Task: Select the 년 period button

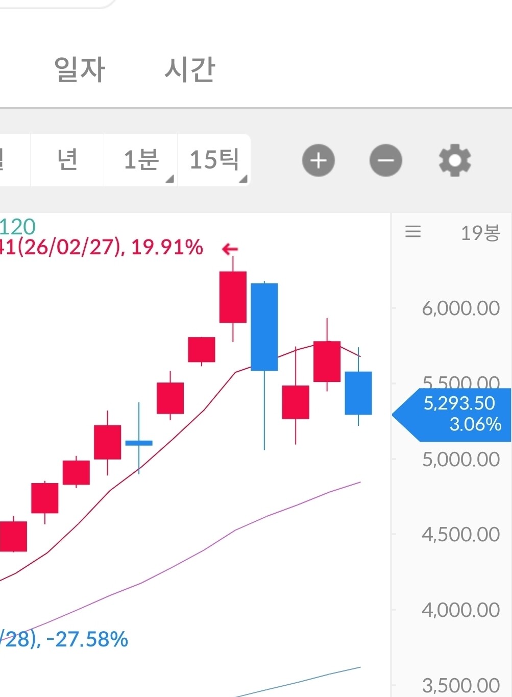Action: [x=67, y=160]
